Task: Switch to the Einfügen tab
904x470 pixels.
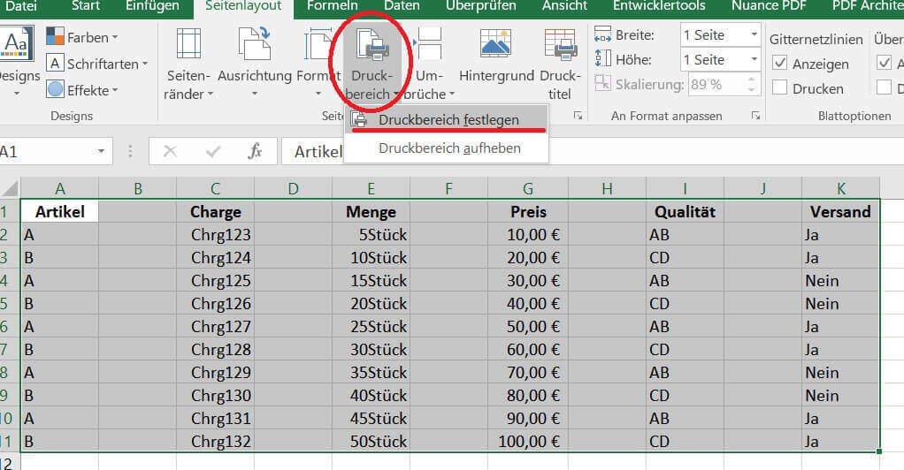Action: point(152,6)
